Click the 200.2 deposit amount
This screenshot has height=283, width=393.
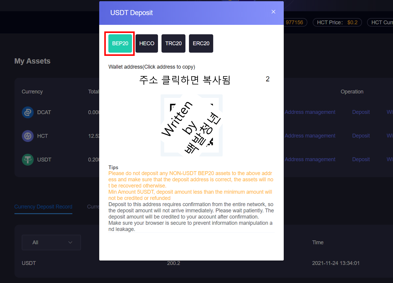click(173, 263)
